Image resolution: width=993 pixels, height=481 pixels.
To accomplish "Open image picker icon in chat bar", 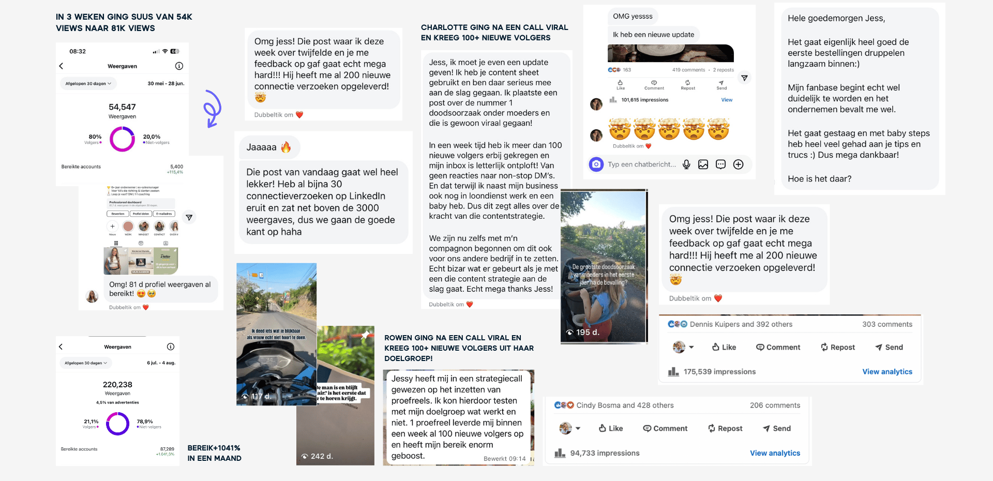I will coord(703,164).
